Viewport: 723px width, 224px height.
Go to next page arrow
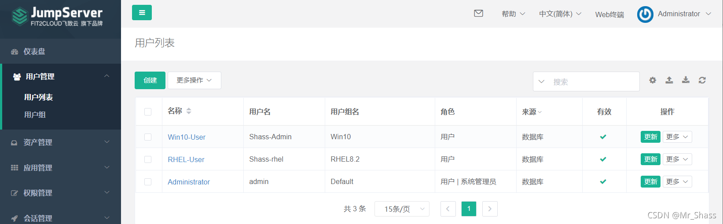tap(490, 209)
